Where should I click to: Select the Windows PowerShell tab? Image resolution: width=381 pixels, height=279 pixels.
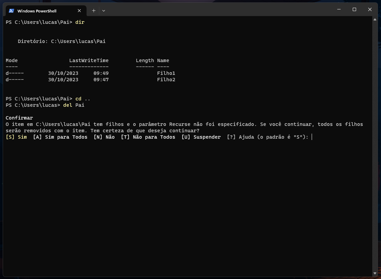coord(46,11)
